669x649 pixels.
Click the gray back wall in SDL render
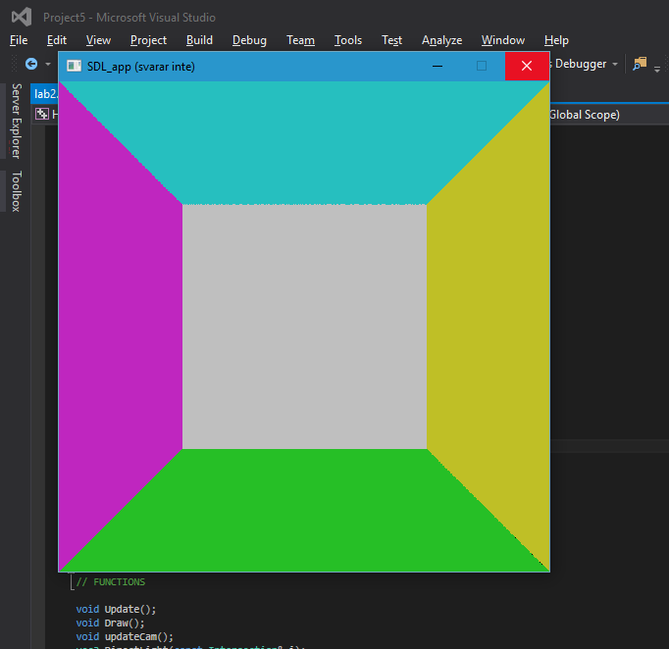pos(304,326)
